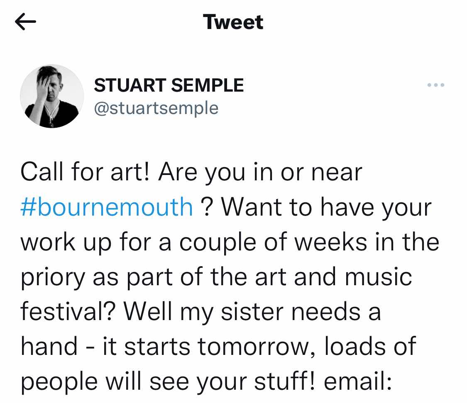
Task: Tap the words "loads of" in the tweet
Action: point(370,346)
